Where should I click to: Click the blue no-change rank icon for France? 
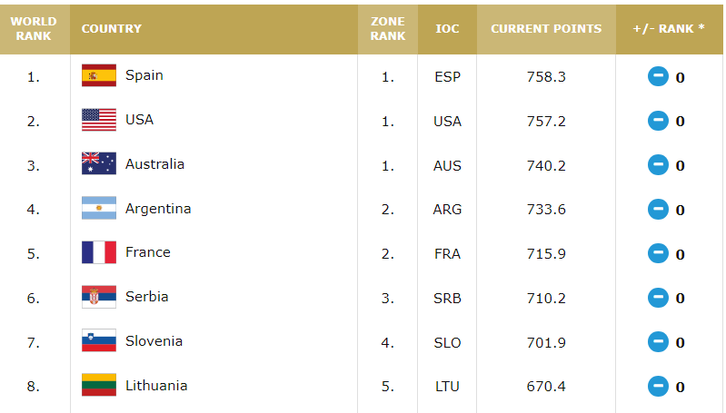pyautogui.click(x=658, y=253)
